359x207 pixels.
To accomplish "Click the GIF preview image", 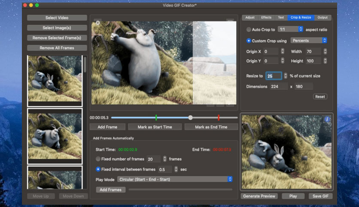I will coord(286,152).
